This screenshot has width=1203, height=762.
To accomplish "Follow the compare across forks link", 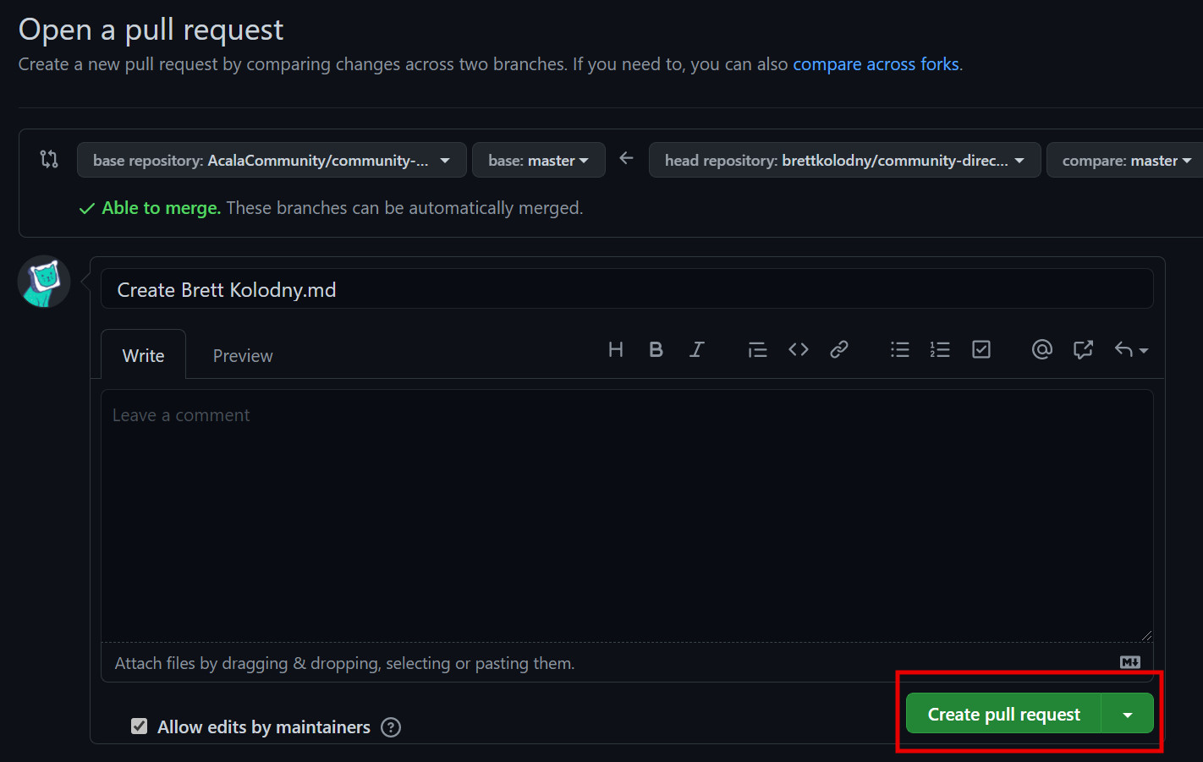I will tap(876, 64).
